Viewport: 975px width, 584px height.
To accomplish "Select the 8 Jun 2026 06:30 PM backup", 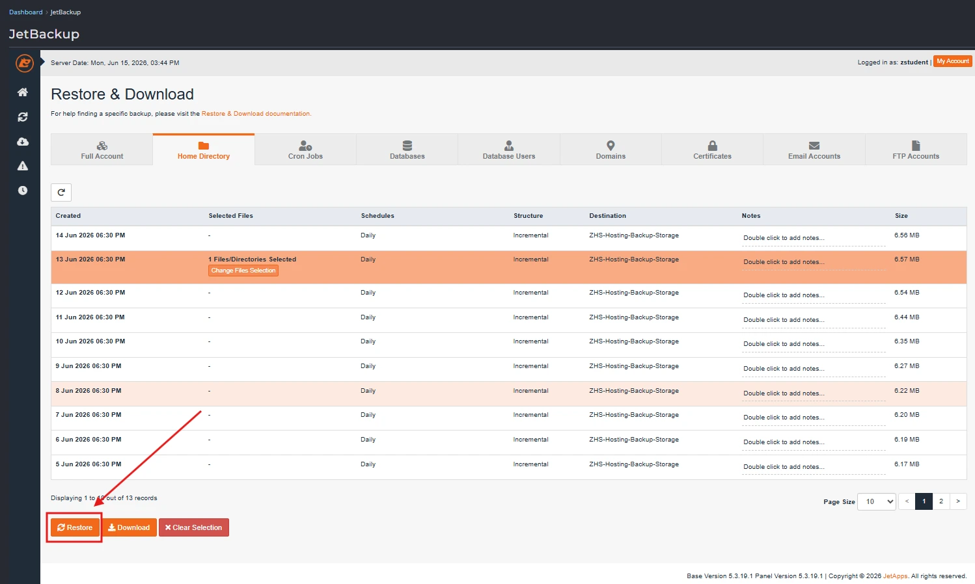I will point(509,394).
